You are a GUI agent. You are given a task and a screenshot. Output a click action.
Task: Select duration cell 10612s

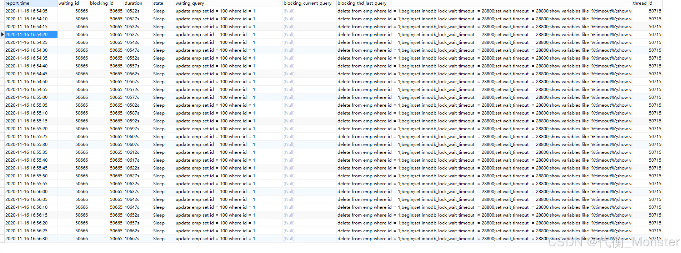pyautogui.click(x=138, y=152)
